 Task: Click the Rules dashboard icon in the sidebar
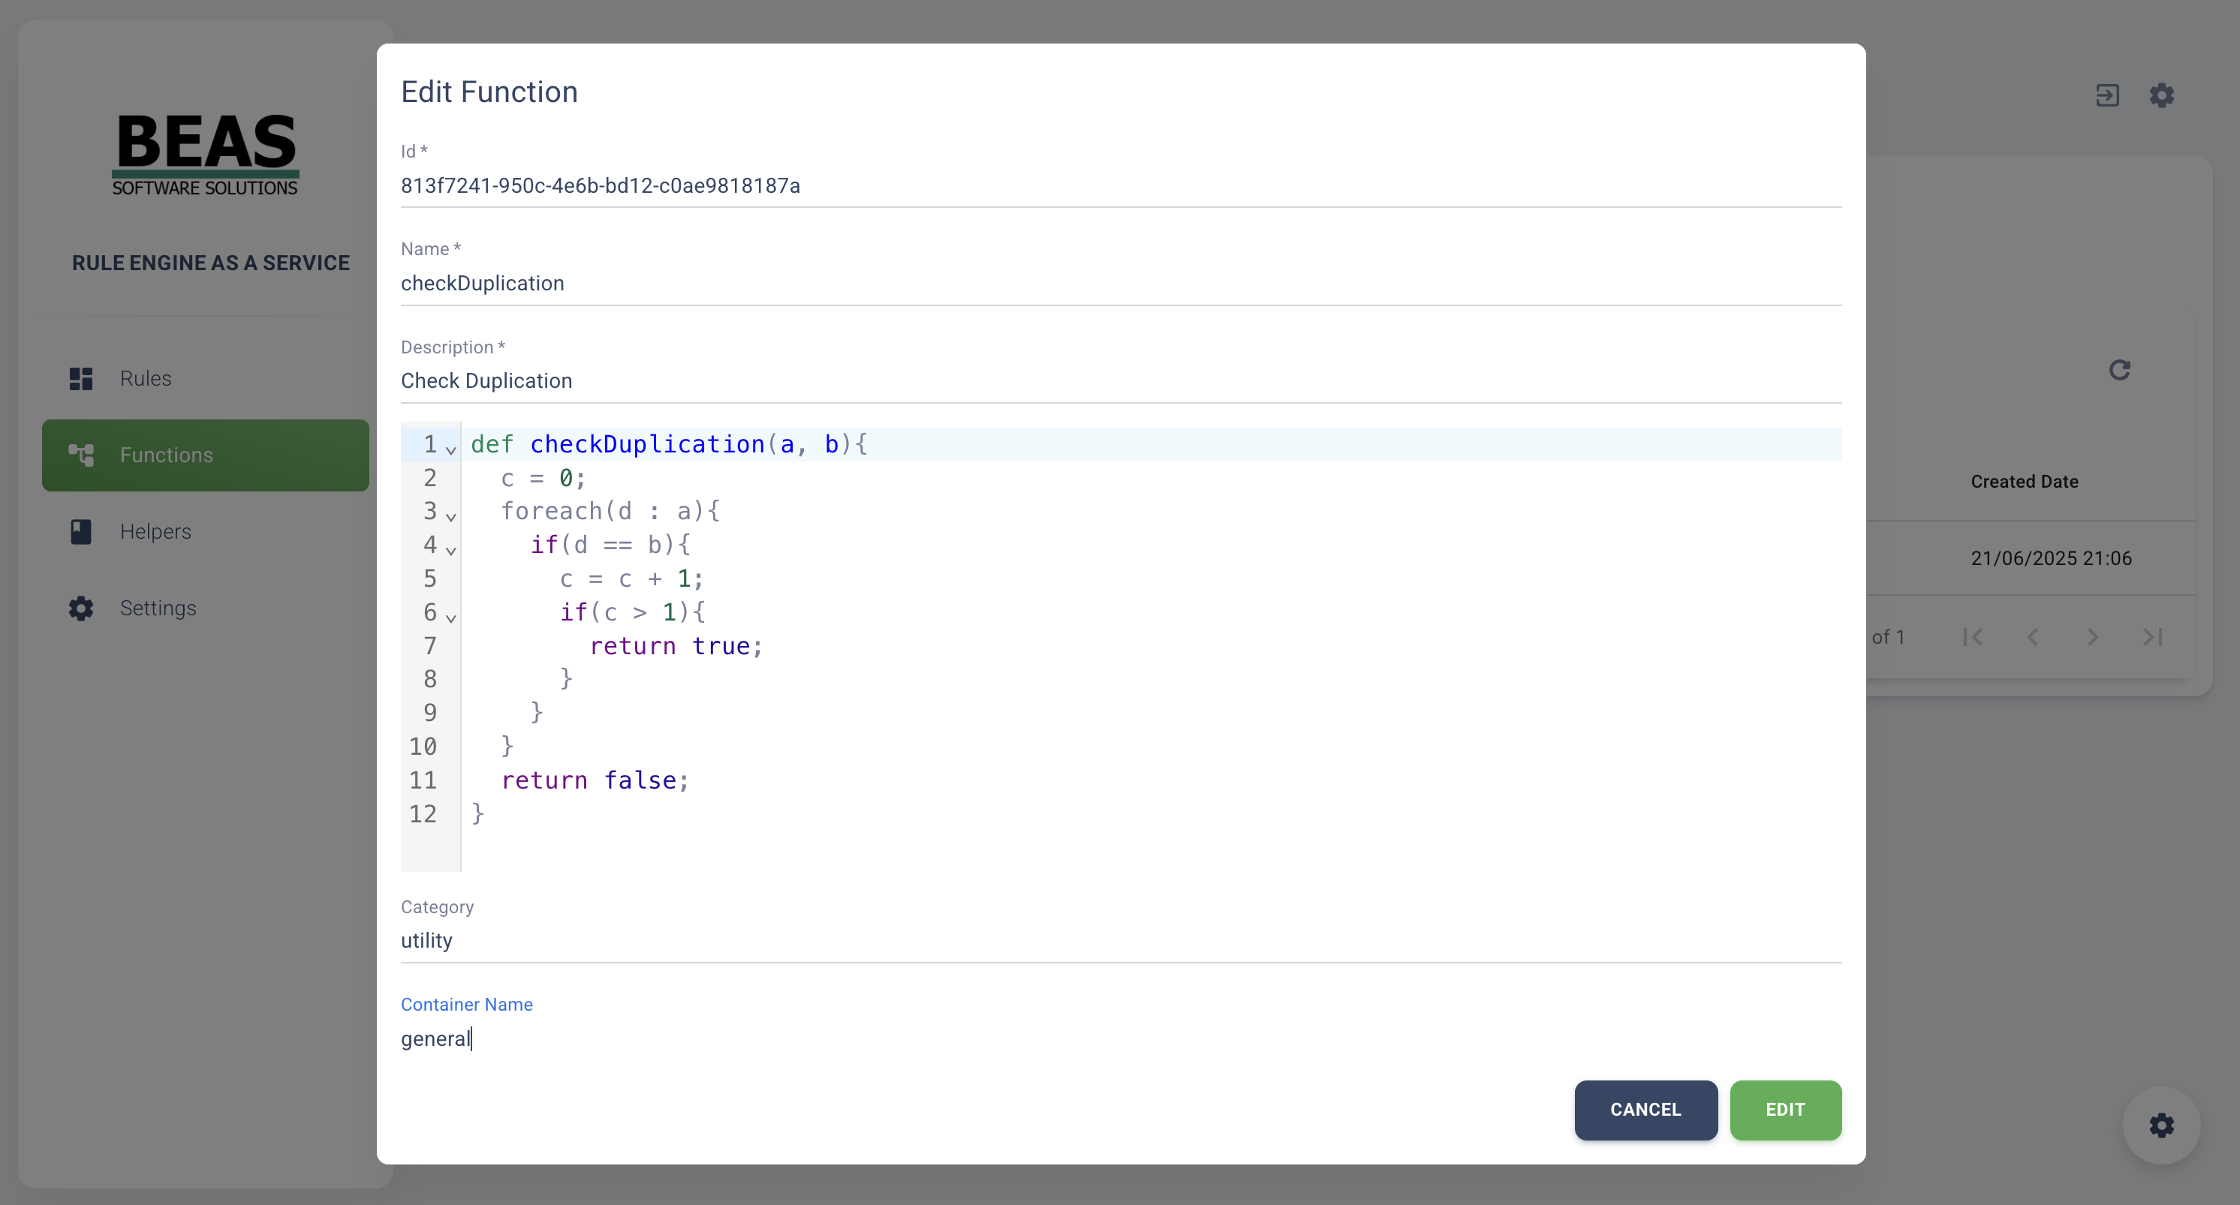point(81,378)
